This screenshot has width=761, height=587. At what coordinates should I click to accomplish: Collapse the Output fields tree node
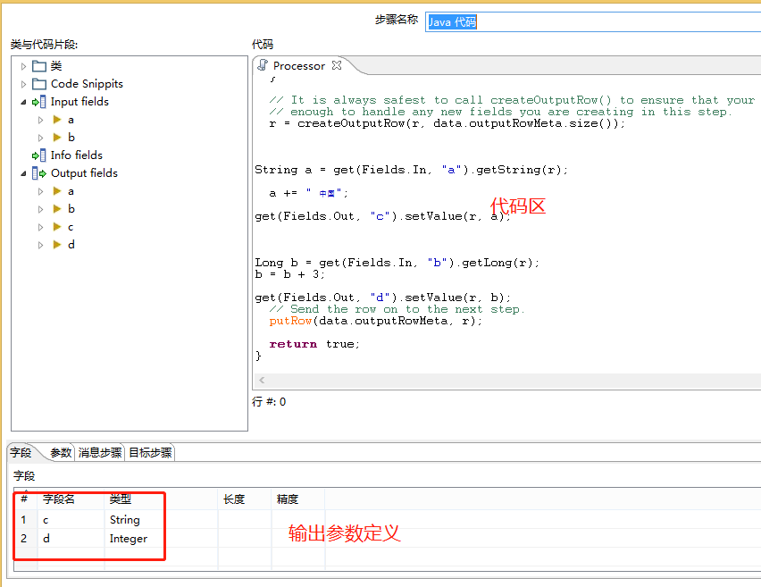pos(24,173)
